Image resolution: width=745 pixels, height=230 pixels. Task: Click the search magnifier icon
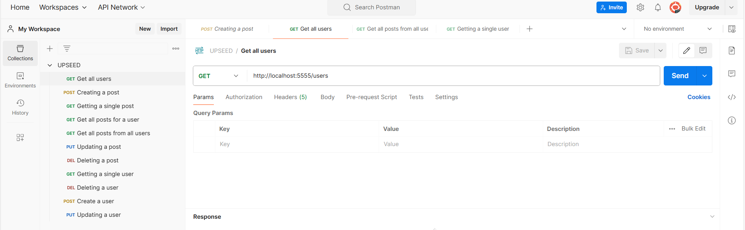tap(347, 7)
